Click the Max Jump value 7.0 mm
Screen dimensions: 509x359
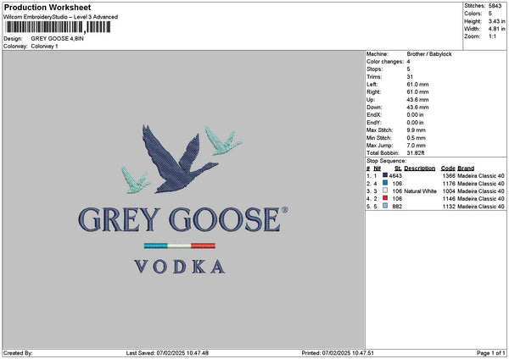pyautogui.click(x=417, y=146)
